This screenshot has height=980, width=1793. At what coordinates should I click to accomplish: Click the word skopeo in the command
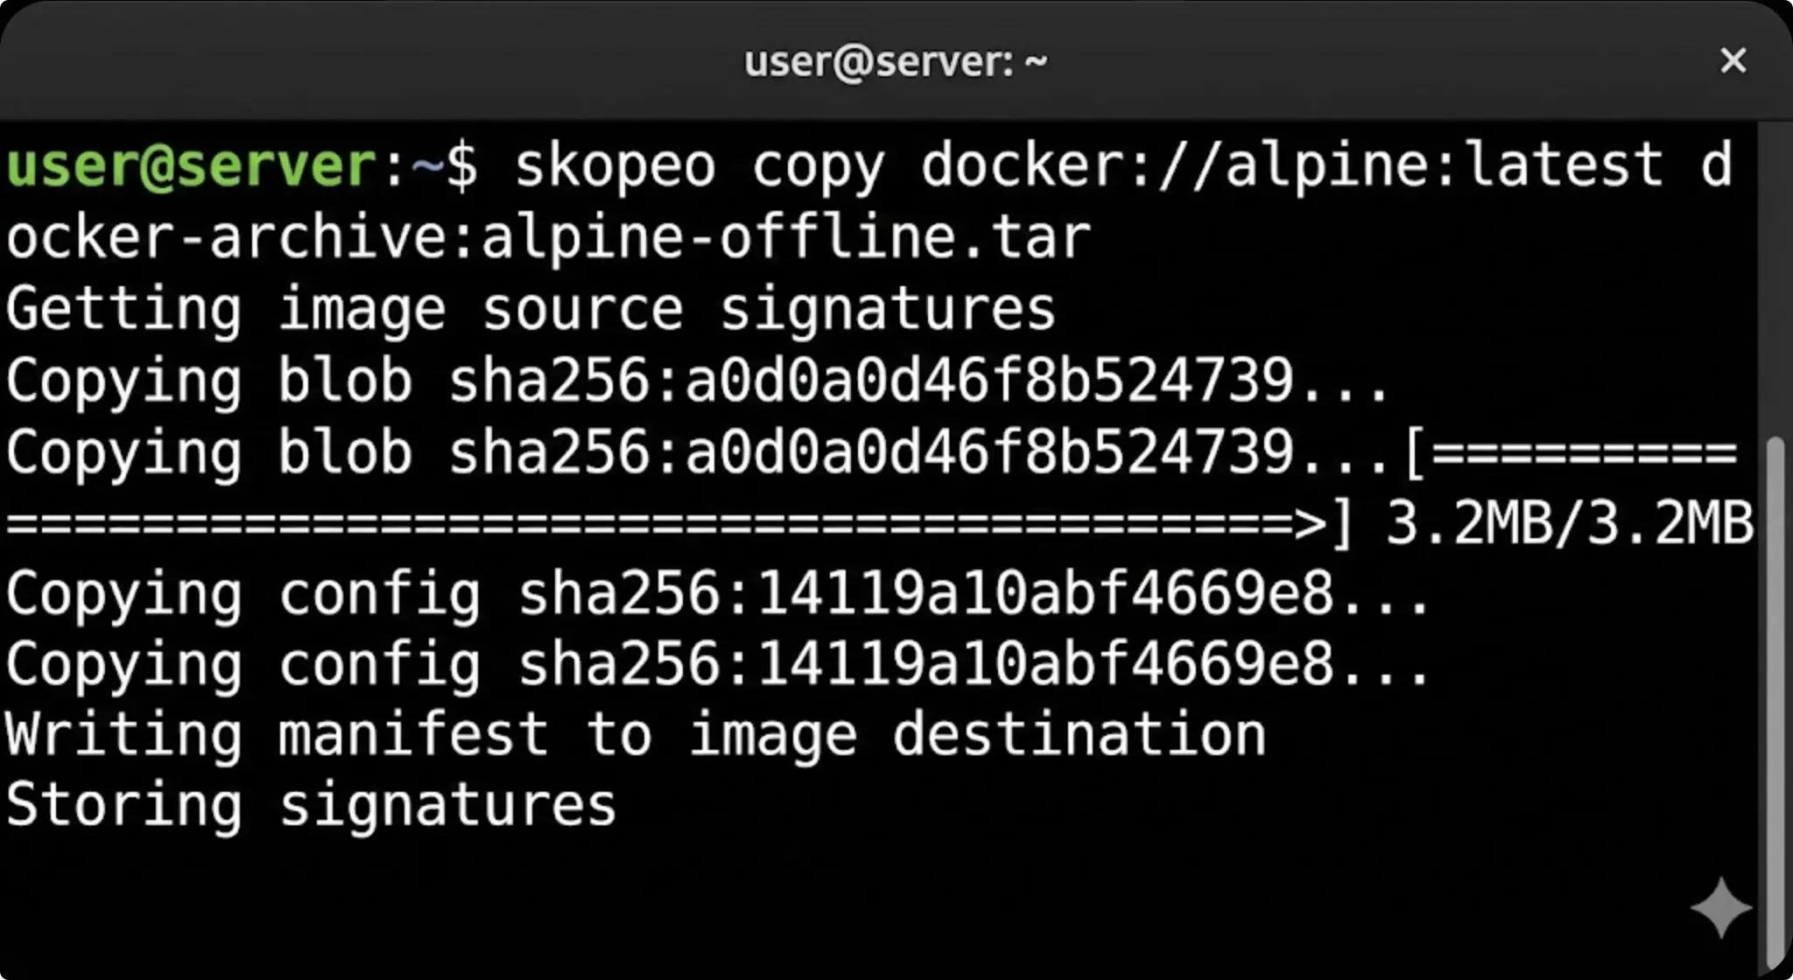coord(615,166)
